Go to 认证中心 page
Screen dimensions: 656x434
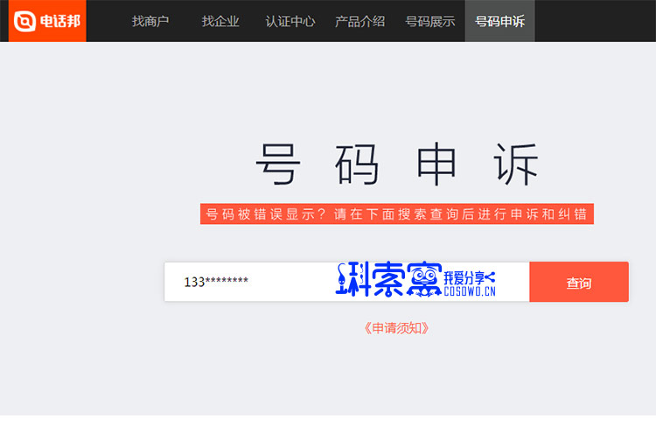tap(290, 21)
